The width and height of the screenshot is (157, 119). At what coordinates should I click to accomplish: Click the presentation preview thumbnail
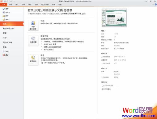[x=114, y=18]
